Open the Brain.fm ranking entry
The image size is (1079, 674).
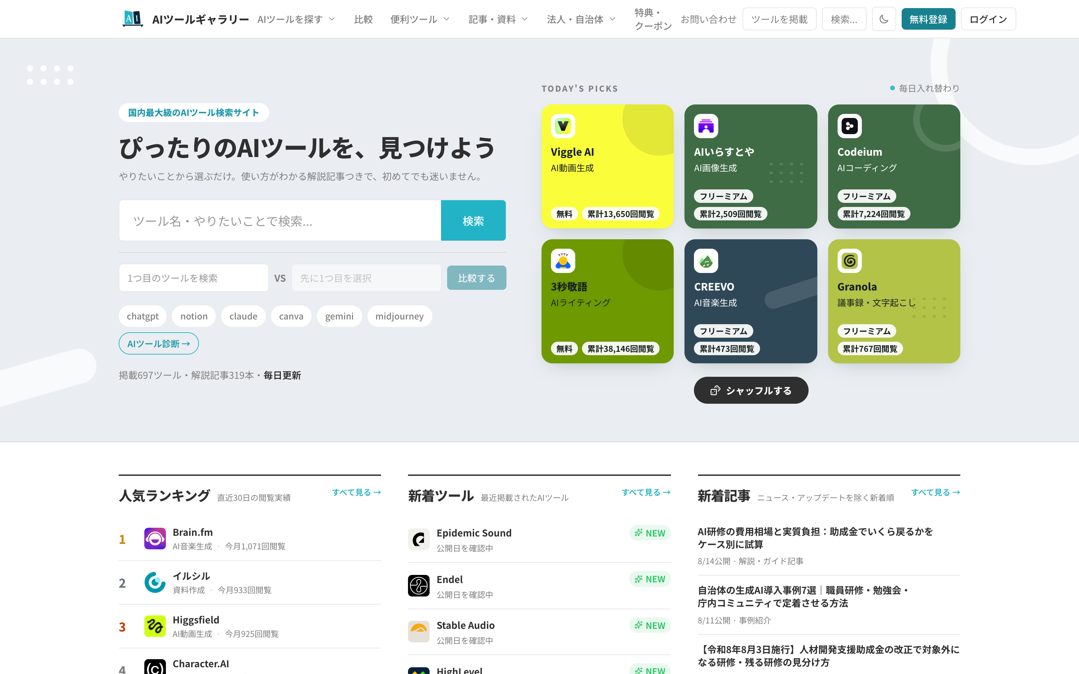[250, 539]
